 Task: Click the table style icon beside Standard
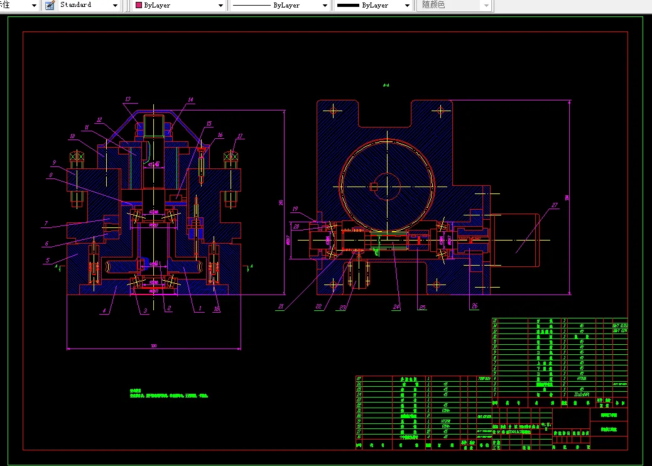coord(50,6)
